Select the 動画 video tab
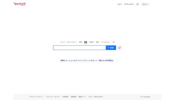Viewport: 175px width, 100px height. point(85,42)
